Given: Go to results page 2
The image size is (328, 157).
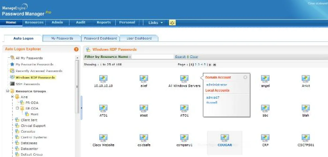Looking at the screenshot, I should [x=196, y=65].
